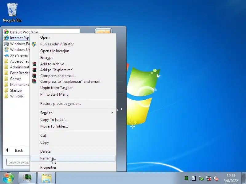
Task: Choose Rename from the context menu
Action: coord(73,158)
